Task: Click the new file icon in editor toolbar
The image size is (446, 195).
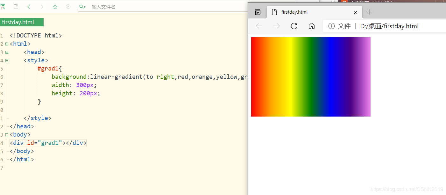Action: [x=3, y=7]
